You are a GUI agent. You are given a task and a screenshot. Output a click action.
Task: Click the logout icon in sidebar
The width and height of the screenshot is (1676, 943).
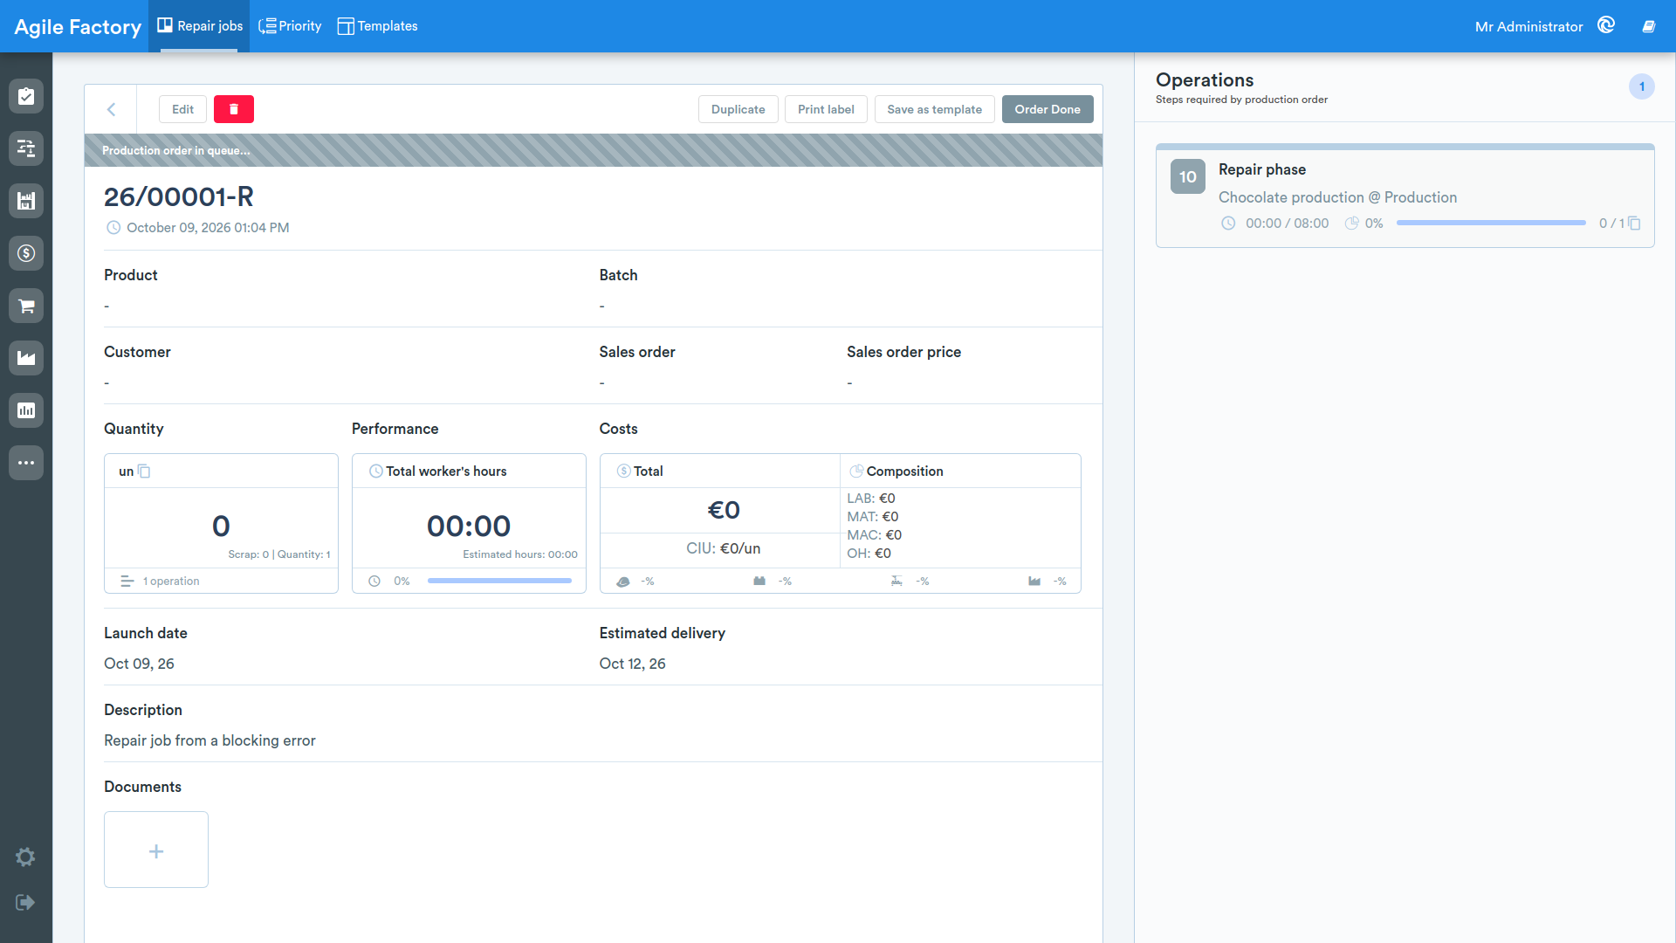25,902
